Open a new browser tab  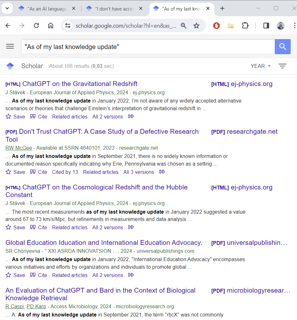pyautogui.click(x=222, y=8)
